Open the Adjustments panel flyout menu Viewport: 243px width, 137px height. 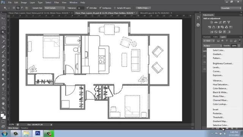[240, 15]
